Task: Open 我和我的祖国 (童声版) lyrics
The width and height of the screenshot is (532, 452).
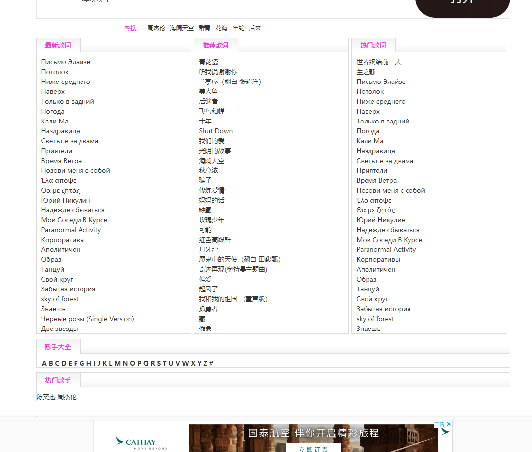Action: [x=234, y=299]
